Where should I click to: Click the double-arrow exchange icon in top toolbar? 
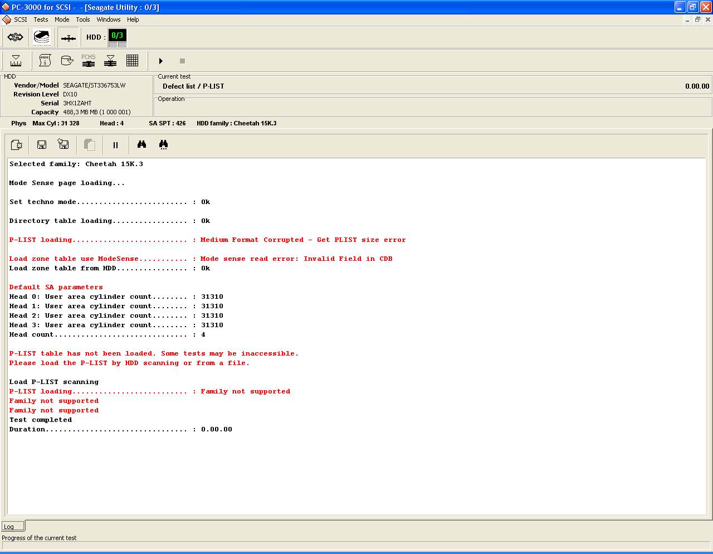point(16,37)
